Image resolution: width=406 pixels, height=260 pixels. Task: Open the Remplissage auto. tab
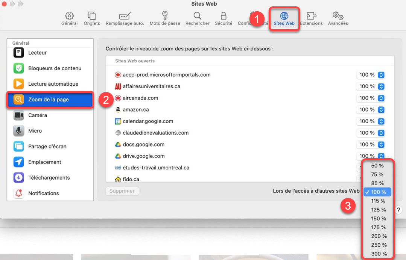(x=125, y=19)
